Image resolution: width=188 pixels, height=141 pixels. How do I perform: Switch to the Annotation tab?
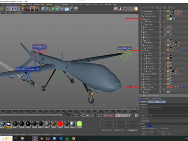coord(152,101)
